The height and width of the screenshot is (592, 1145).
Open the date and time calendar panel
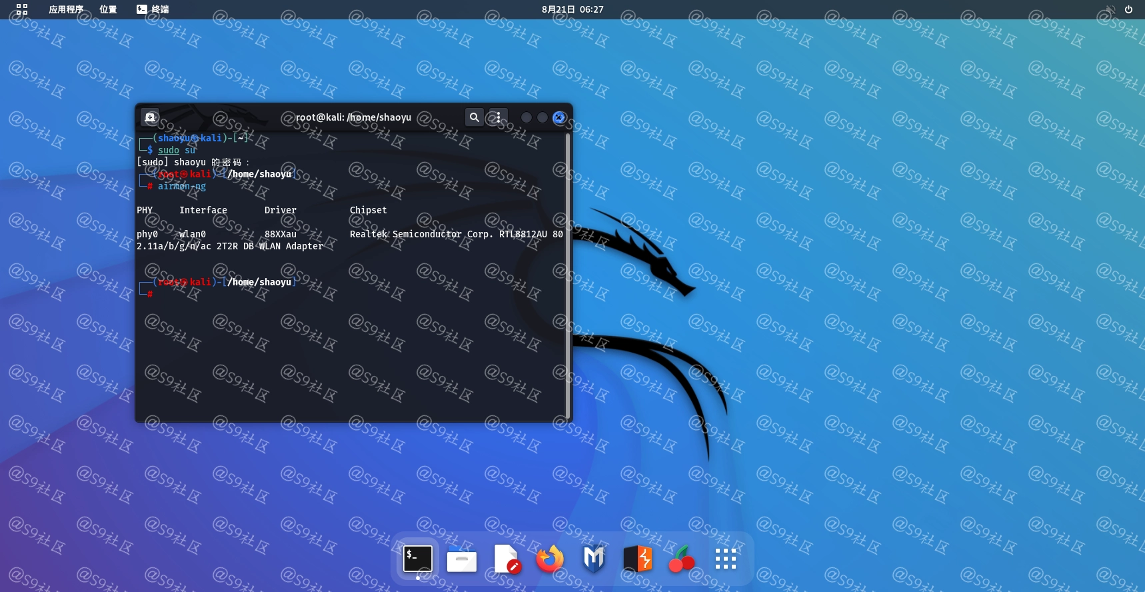point(572,9)
